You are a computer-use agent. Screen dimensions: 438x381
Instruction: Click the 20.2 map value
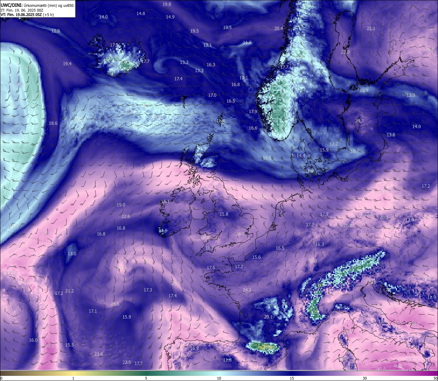(x=384, y=217)
